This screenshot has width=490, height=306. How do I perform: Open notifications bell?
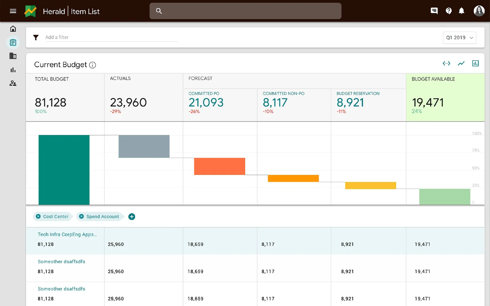pyautogui.click(x=462, y=11)
